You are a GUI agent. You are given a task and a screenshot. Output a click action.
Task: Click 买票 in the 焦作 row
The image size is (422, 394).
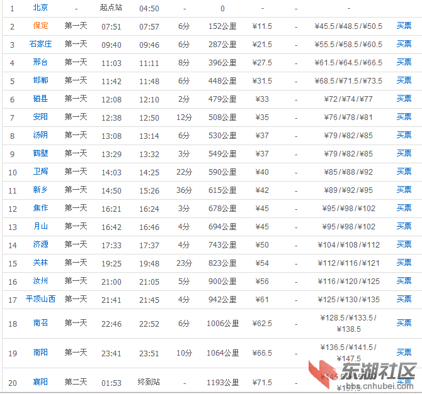coord(404,208)
